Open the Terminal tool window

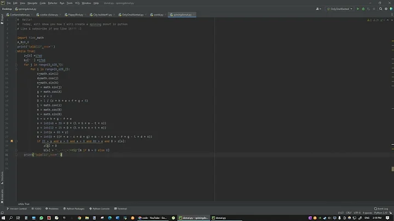[x=120, y=209]
